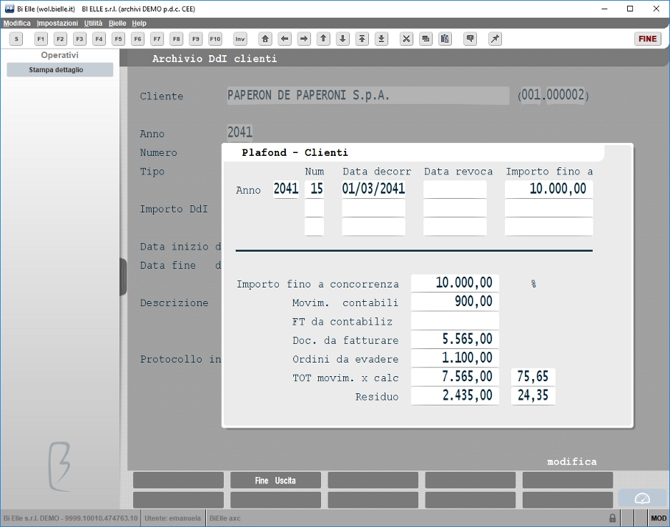Viewport: 670px width, 527px height.
Task: Click the Residuo amount 2.435,00
Action: (455, 395)
